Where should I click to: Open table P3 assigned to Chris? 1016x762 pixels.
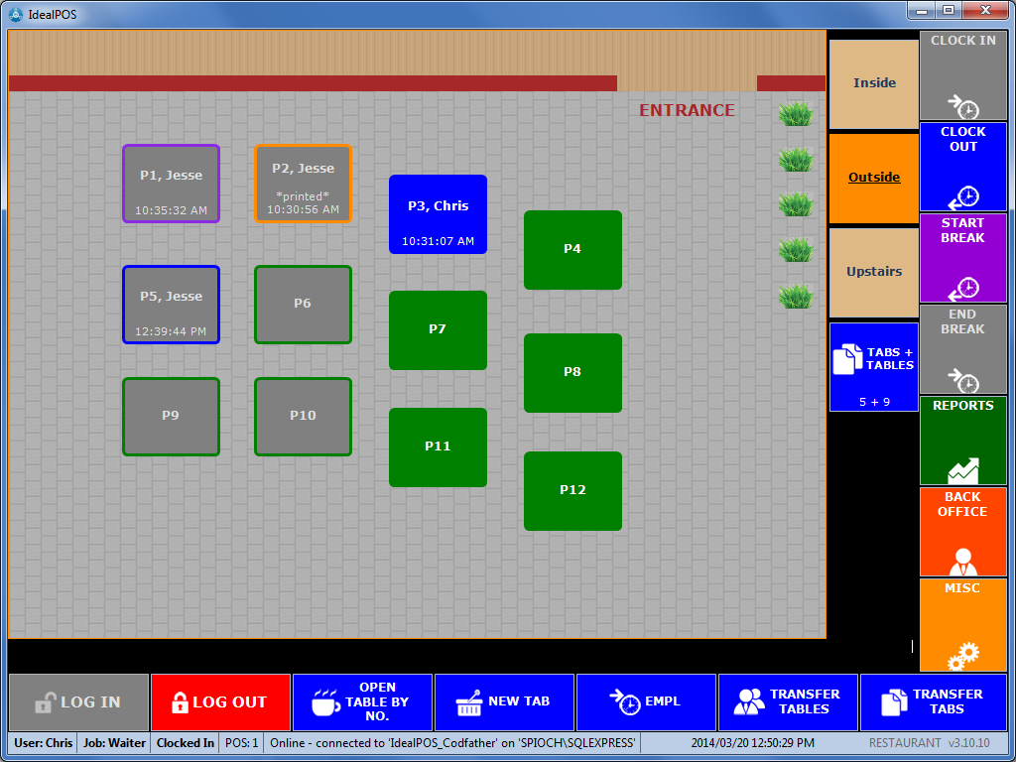coord(438,214)
